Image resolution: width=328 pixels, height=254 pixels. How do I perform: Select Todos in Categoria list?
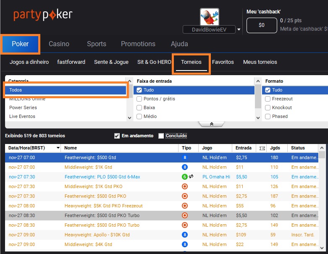(66, 90)
